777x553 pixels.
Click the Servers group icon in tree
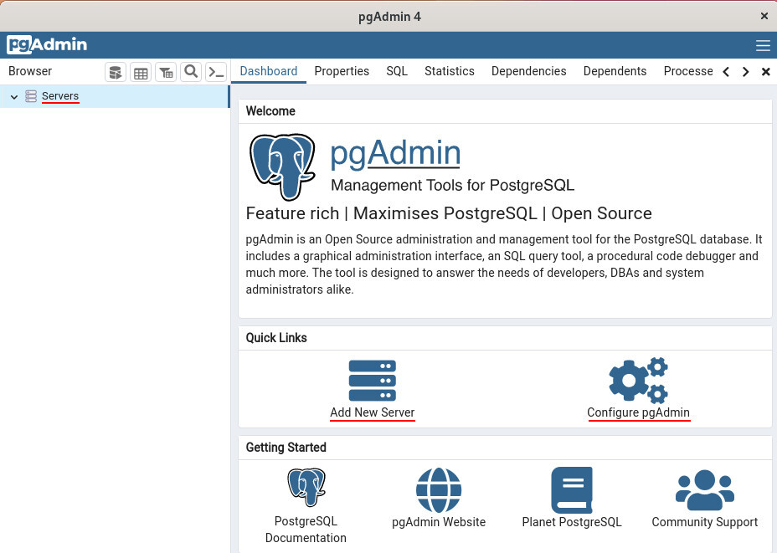31,96
